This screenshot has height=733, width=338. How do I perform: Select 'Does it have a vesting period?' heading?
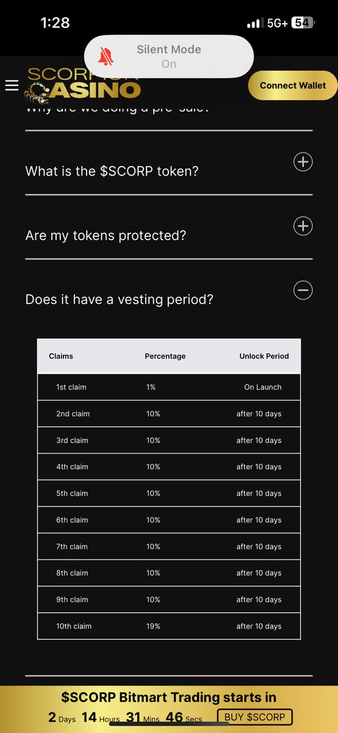click(x=120, y=299)
